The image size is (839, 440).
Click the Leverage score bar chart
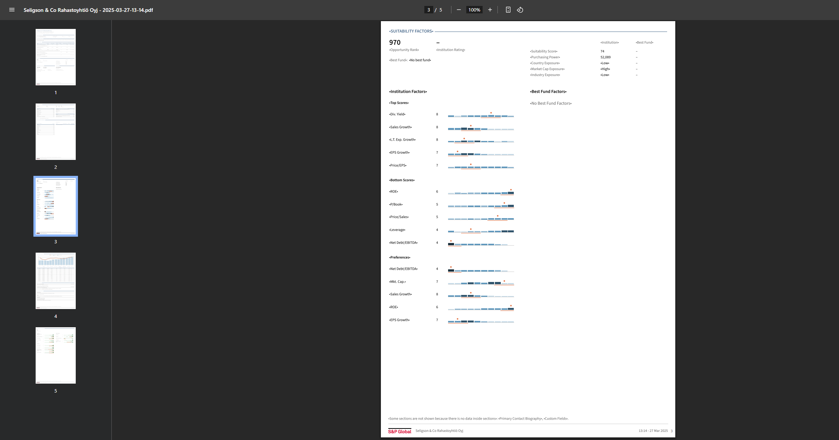pyautogui.click(x=481, y=231)
